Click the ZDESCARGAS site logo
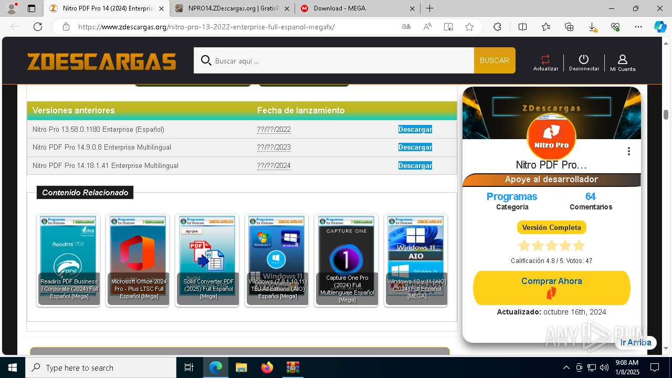The image size is (672, 378). coord(101,61)
